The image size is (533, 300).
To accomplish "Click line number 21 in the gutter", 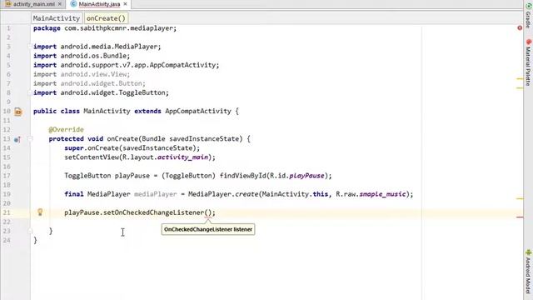I will 7,212.
